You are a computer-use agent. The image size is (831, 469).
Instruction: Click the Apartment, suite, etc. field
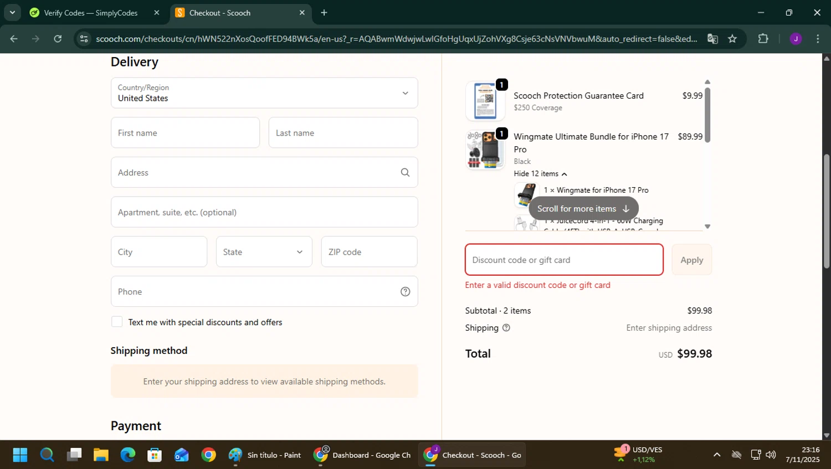[x=264, y=212]
